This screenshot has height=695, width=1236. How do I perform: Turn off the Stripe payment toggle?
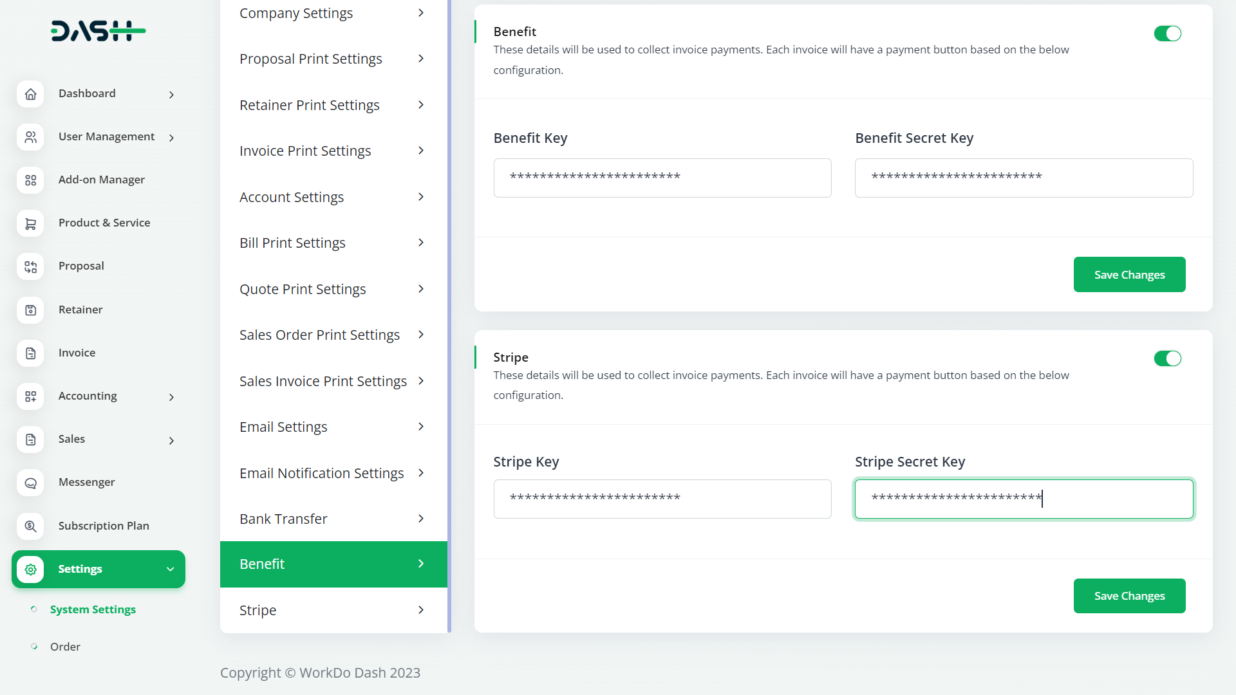pyautogui.click(x=1167, y=358)
